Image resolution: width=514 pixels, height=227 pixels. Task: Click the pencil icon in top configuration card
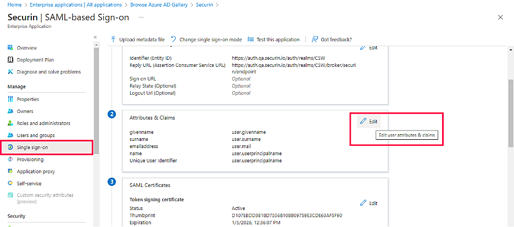tap(363, 48)
